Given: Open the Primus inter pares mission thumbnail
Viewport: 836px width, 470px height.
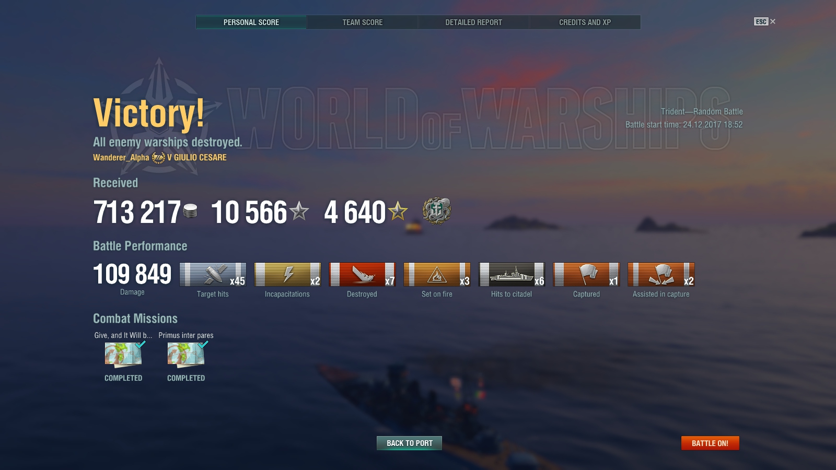Looking at the screenshot, I should [x=187, y=355].
